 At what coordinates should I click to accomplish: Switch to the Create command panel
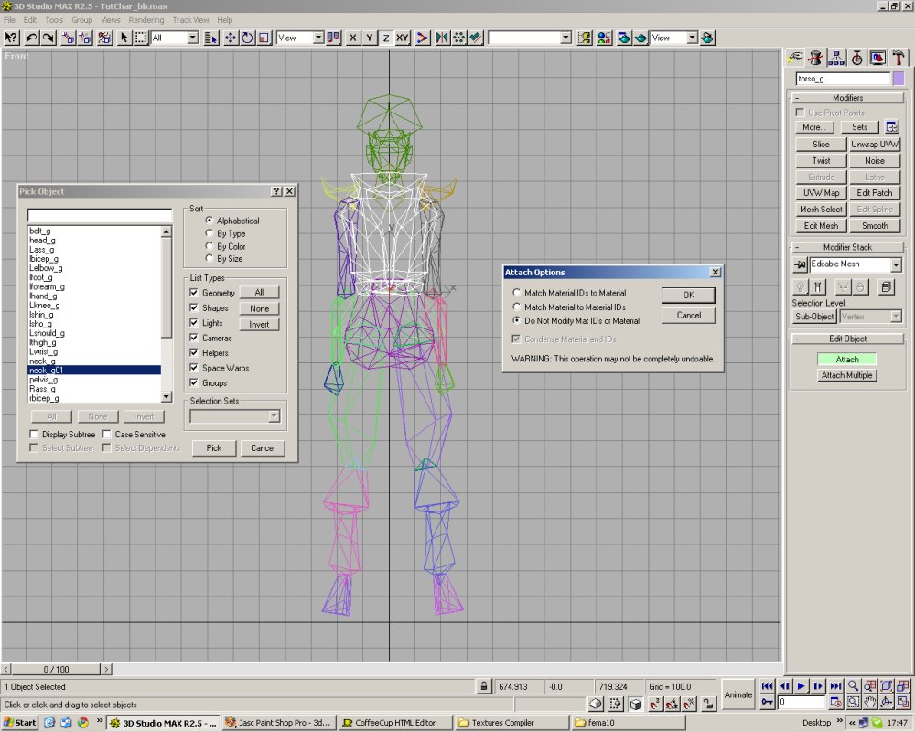[795, 58]
